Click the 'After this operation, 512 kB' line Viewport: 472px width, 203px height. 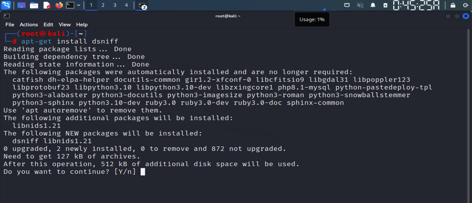(151, 164)
